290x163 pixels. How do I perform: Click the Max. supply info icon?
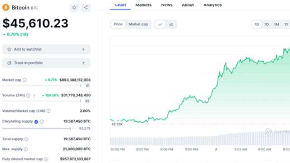[x=26, y=149]
